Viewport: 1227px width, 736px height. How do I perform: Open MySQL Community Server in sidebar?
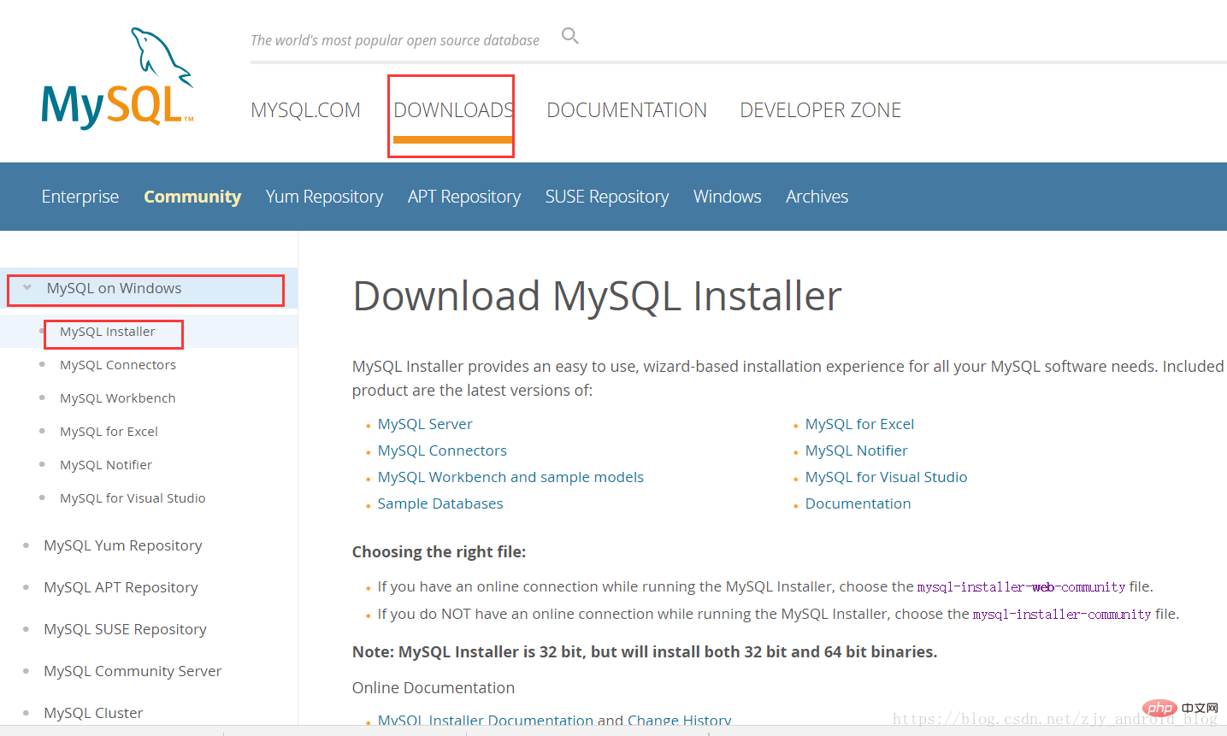coord(133,671)
